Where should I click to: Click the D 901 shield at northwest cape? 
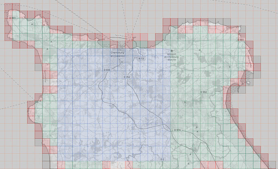click(12, 18)
